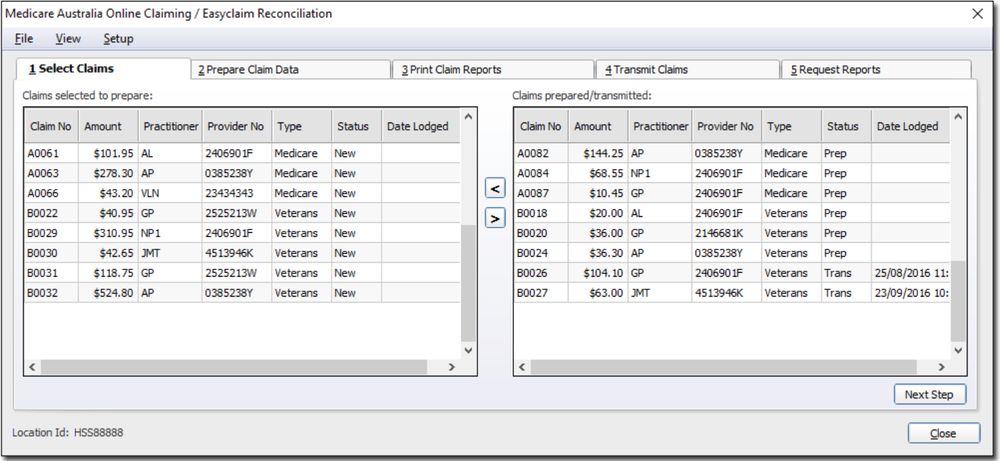Click provider number 23434343

point(237,193)
